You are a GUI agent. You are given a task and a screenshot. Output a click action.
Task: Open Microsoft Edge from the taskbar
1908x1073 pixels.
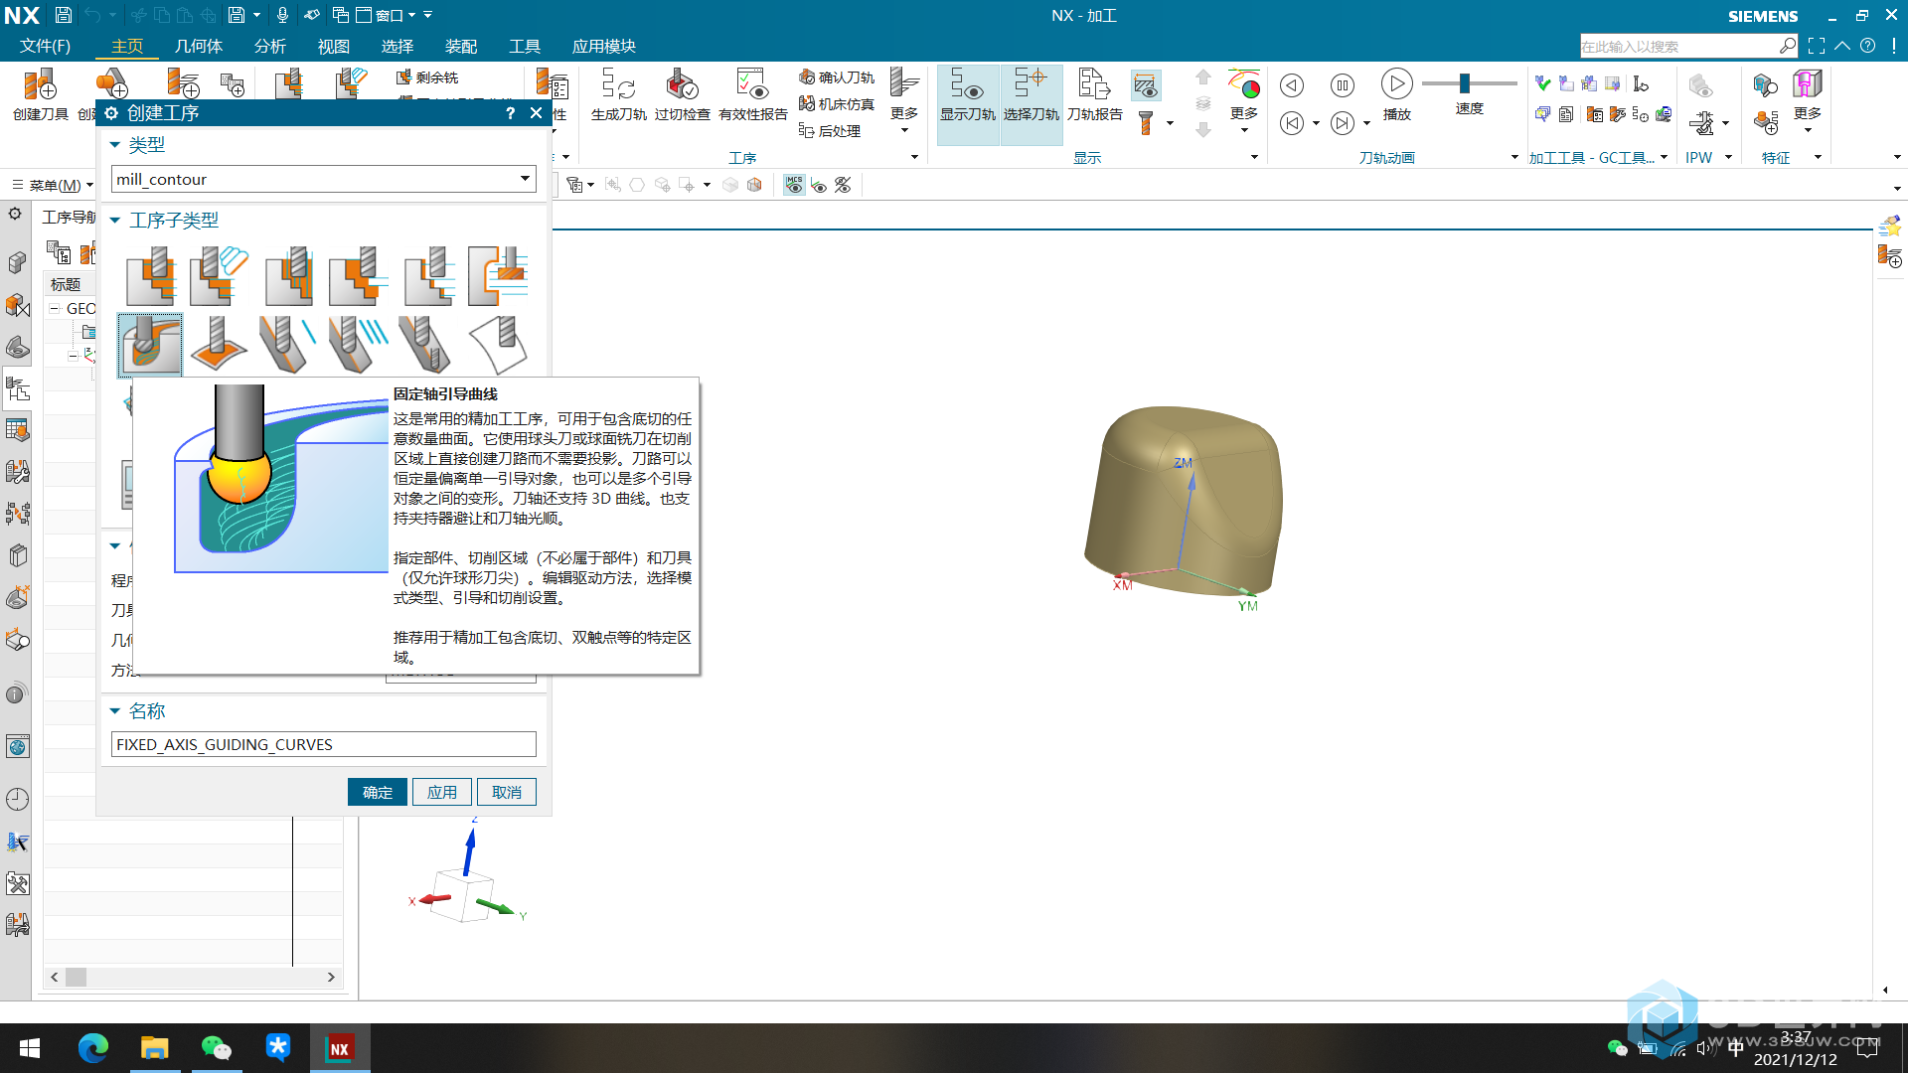[x=93, y=1048]
